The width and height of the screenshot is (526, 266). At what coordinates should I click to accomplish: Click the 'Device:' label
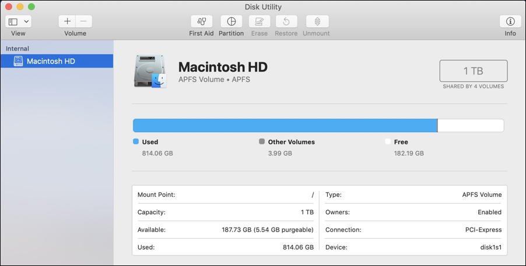(336, 247)
